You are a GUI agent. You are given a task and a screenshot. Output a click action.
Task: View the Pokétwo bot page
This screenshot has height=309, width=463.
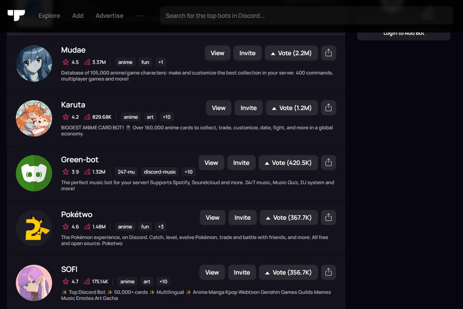213,217
